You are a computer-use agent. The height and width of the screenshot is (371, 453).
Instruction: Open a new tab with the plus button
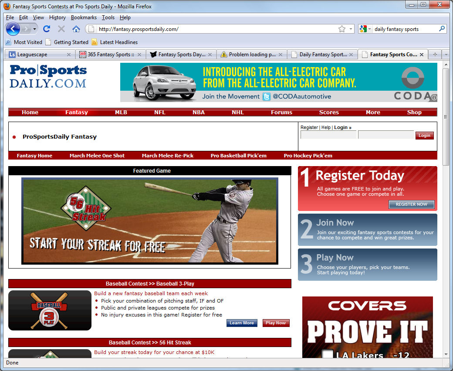[435, 54]
